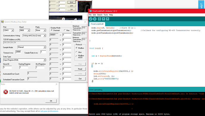Click the Write button in Modbus Tester
The height and width of the screenshot is (116, 205).
(80, 74)
